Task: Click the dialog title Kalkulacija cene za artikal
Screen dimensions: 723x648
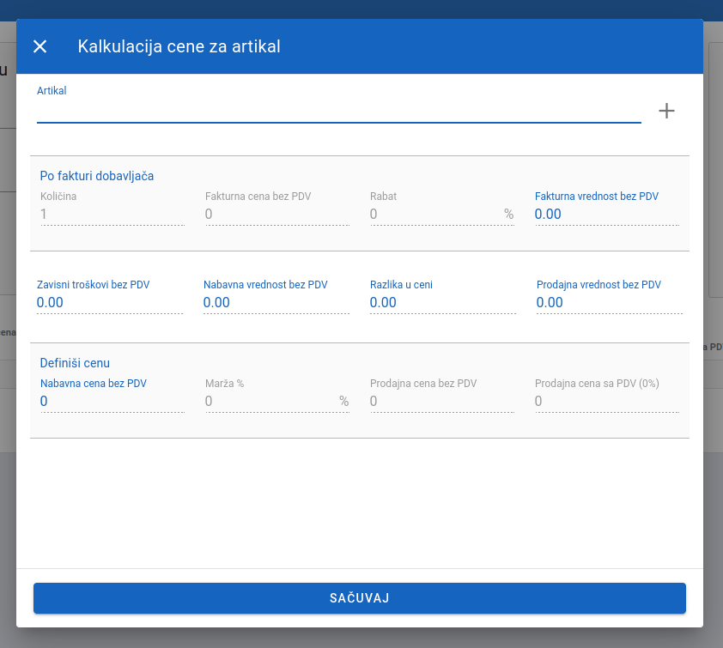Action: (179, 46)
